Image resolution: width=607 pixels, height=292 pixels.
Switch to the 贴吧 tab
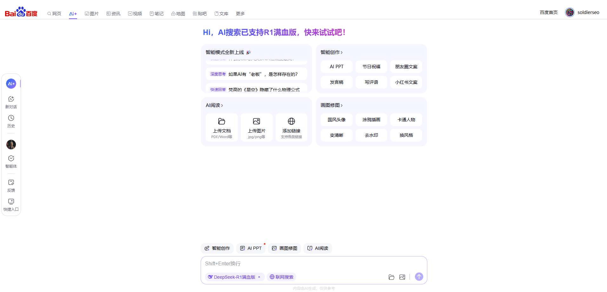pyautogui.click(x=200, y=14)
